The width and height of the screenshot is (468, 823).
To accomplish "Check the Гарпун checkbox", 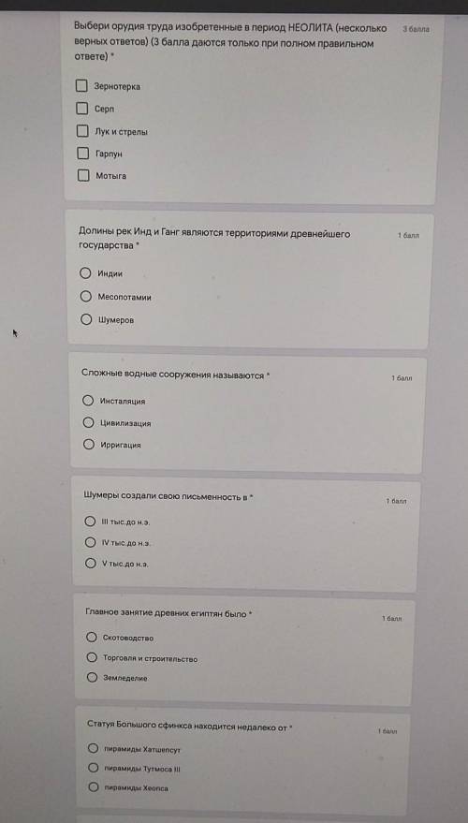I will [x=83, y=154].
